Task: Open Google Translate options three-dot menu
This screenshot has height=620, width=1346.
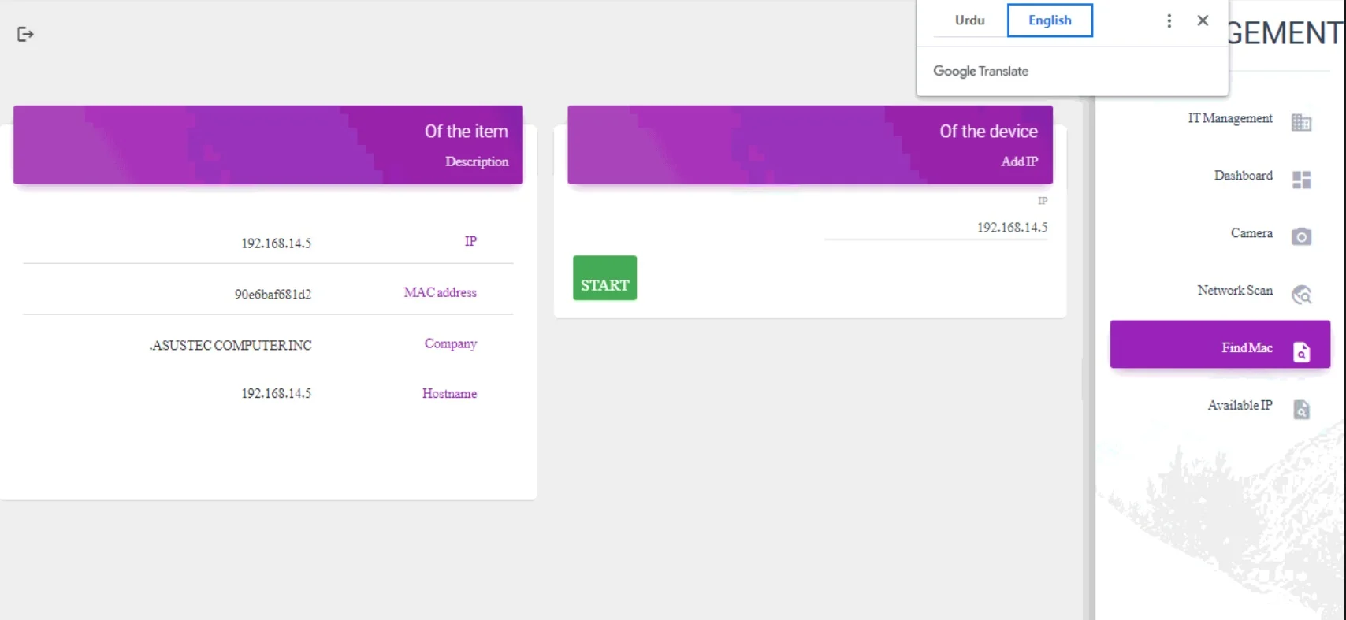Action: click(x=1169, y=20)
